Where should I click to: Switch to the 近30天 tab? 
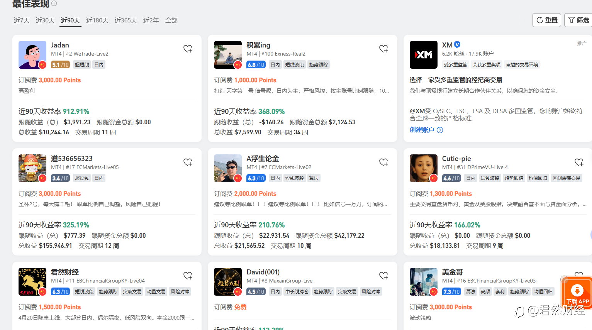[45, 20]
